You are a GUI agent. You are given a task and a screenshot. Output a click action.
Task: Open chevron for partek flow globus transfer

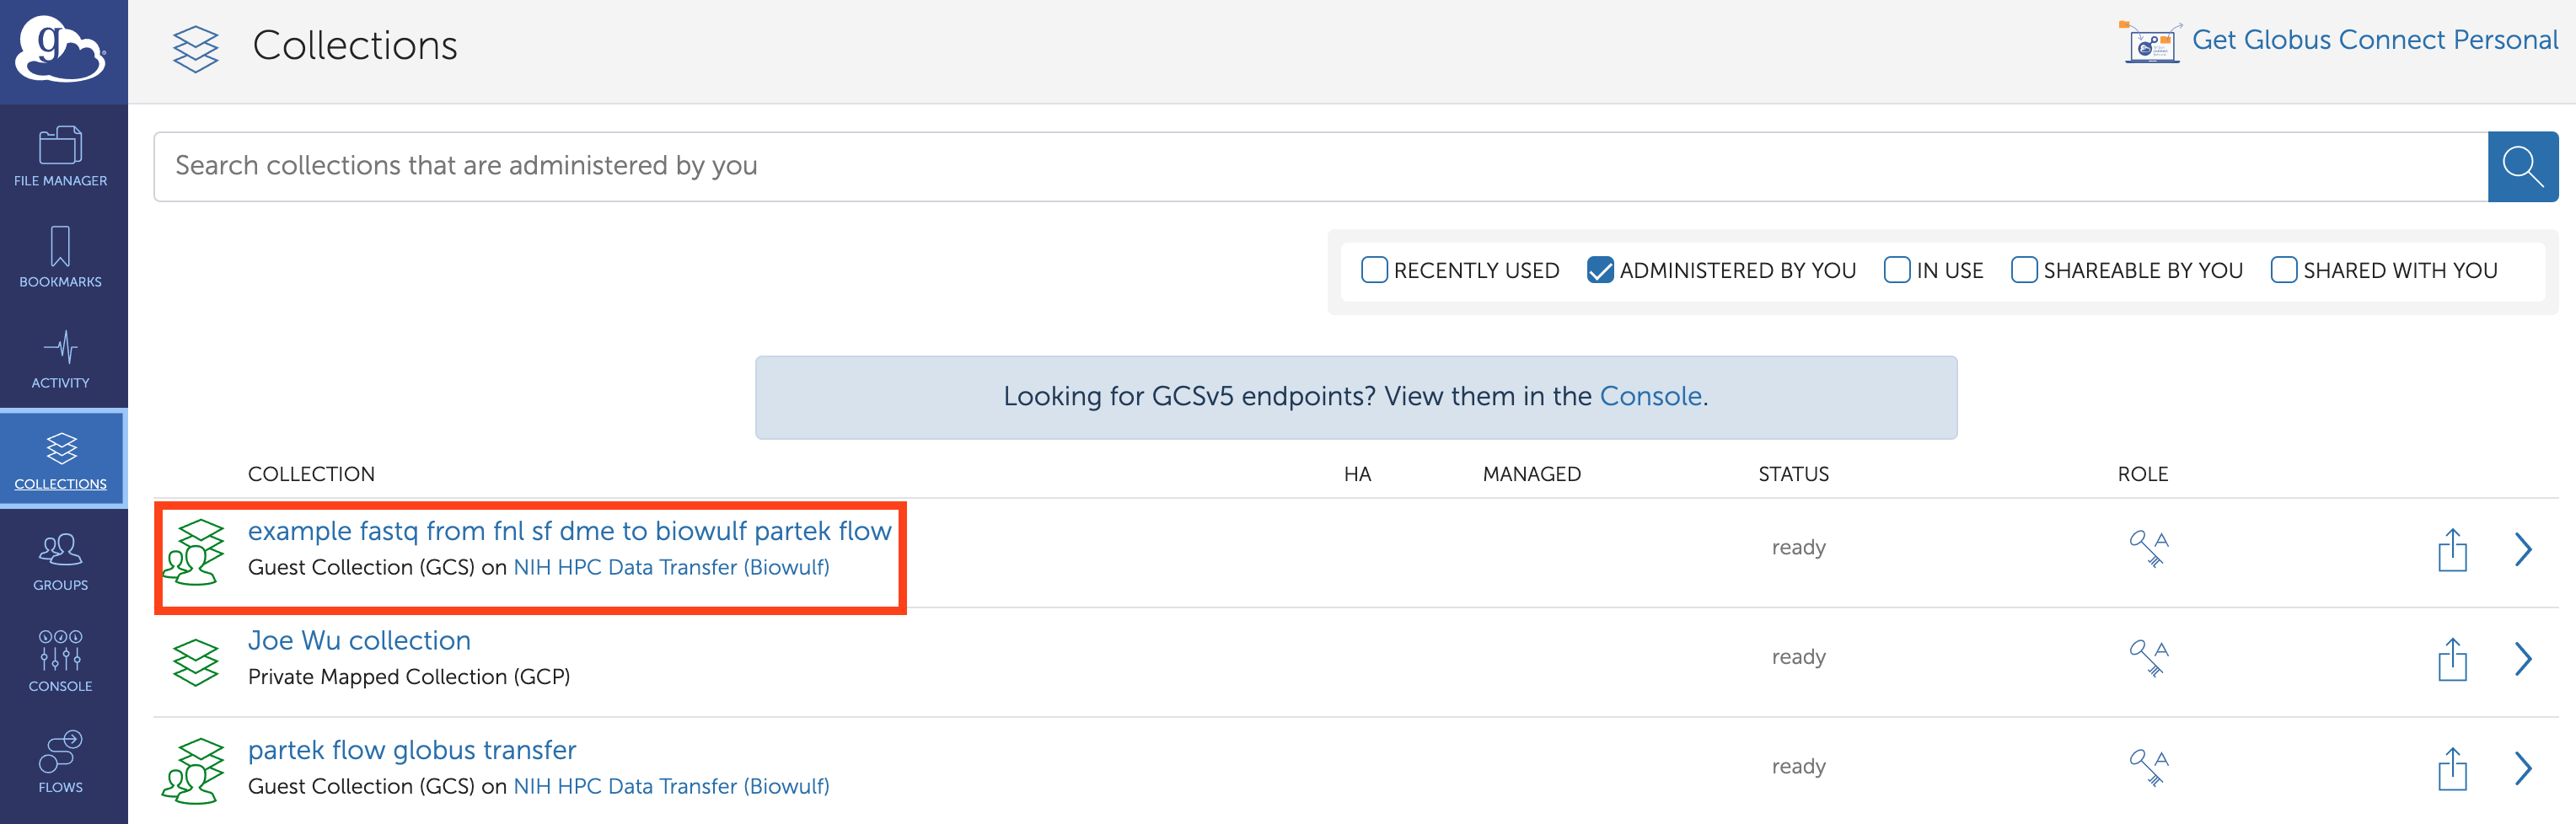(x=2523, y=768)
